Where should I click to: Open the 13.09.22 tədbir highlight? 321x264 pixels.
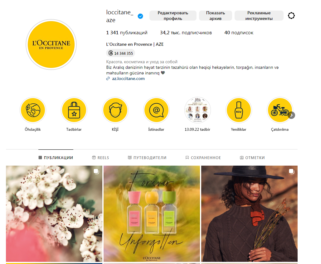(197, 110)
